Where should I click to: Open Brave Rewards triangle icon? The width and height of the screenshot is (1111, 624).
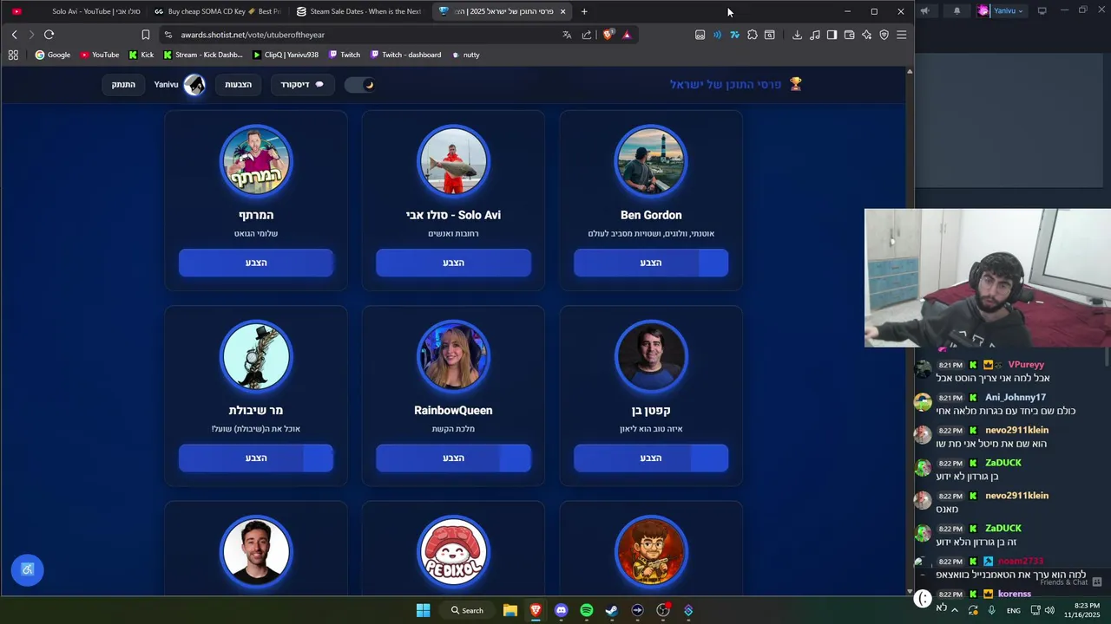pos(627,35)
